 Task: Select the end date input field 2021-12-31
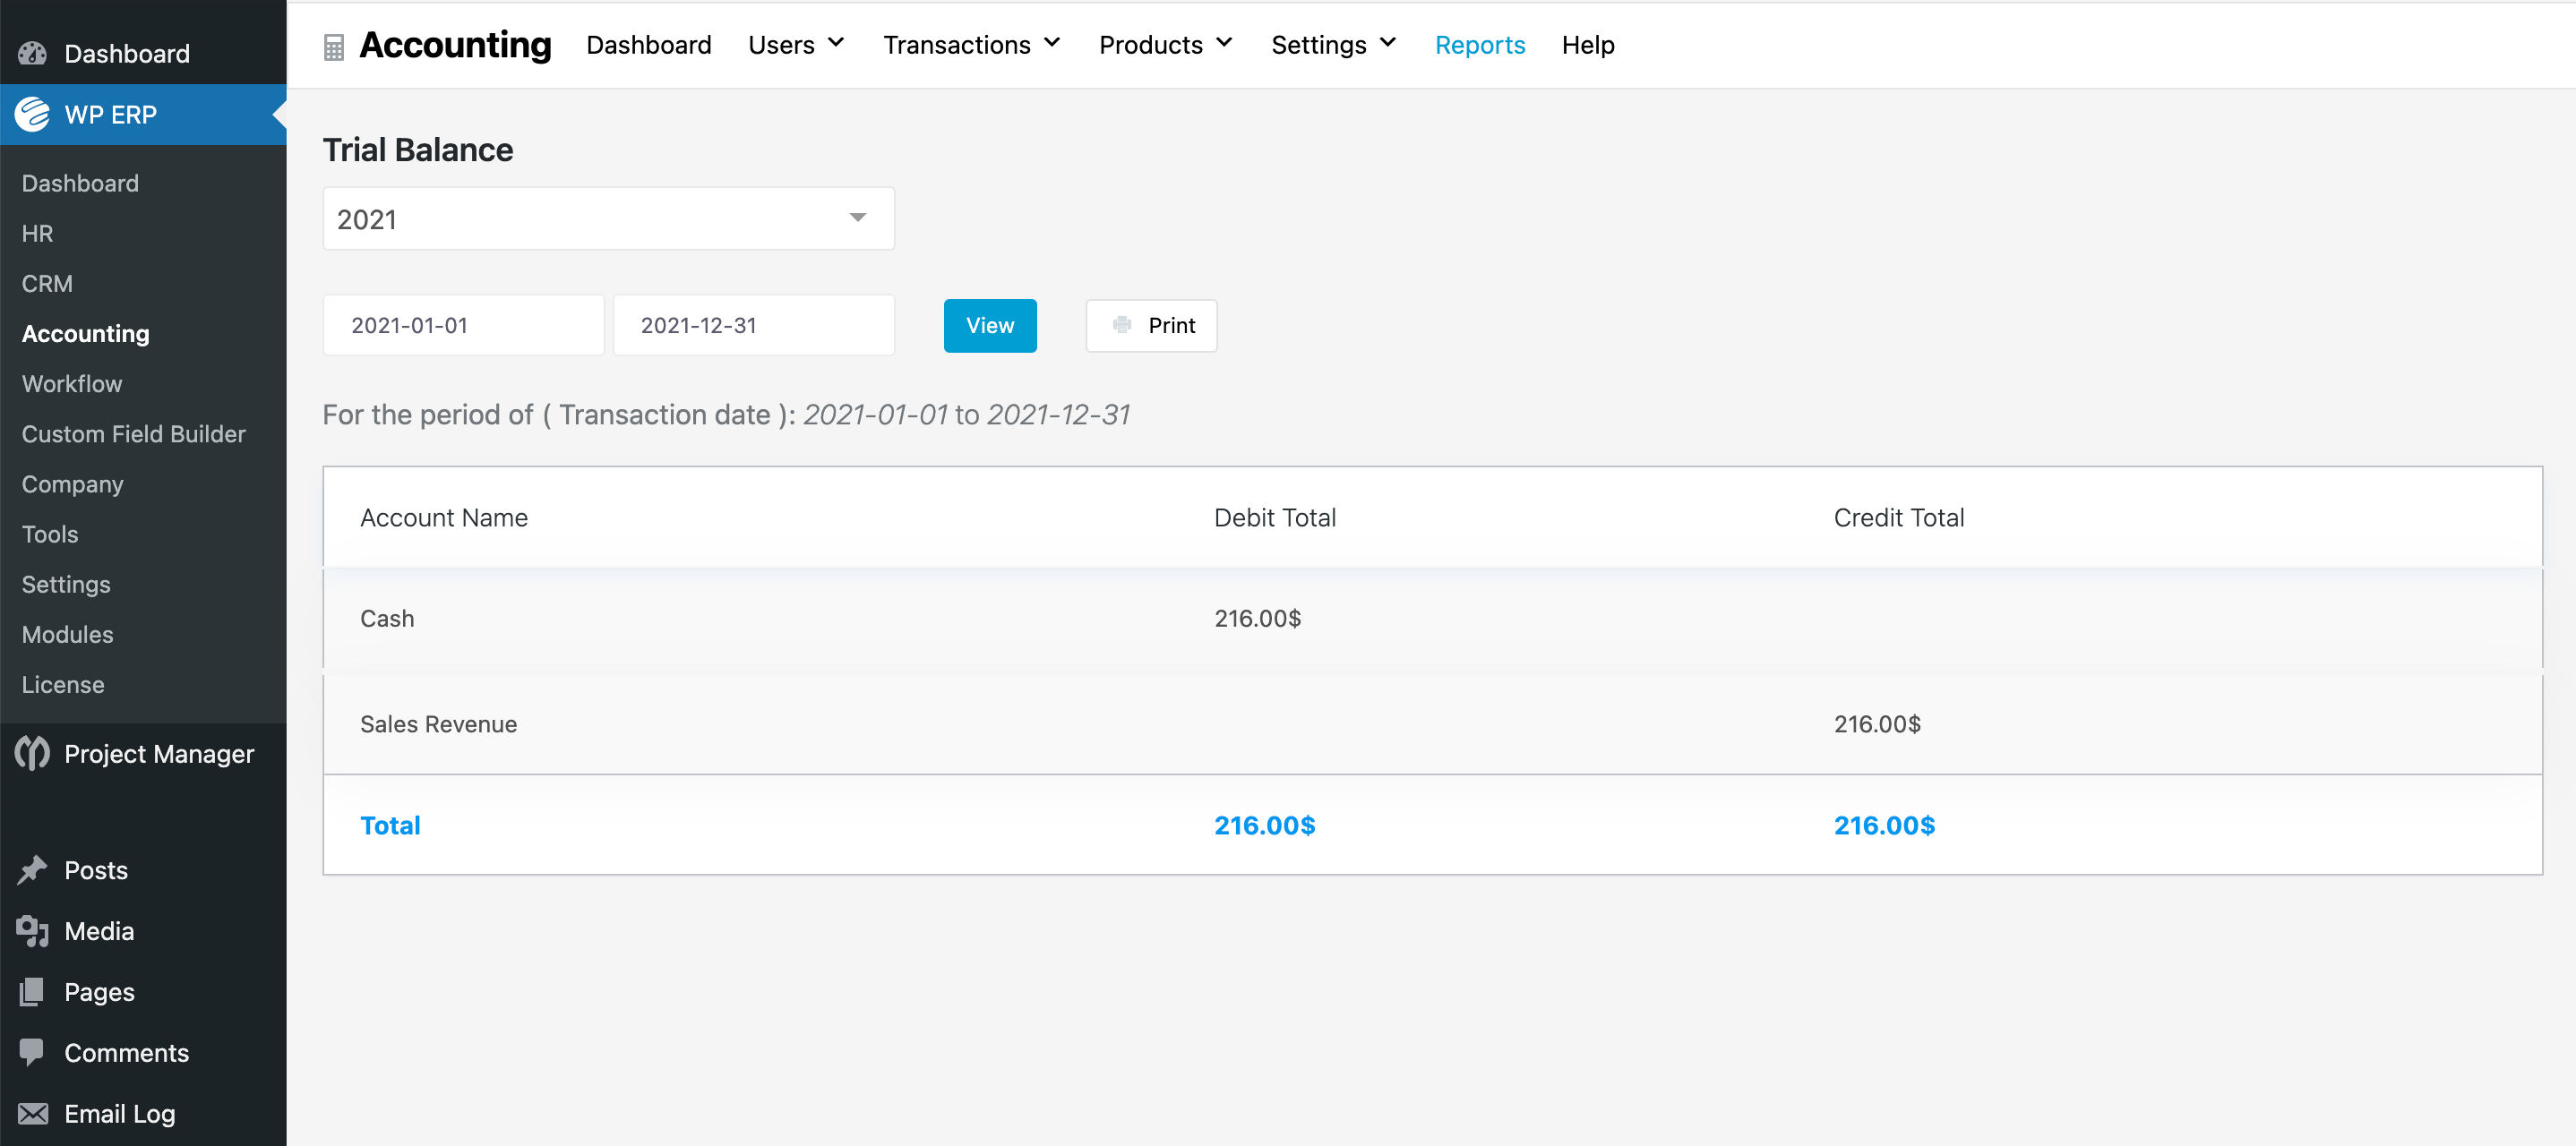(x=752, y=325)
